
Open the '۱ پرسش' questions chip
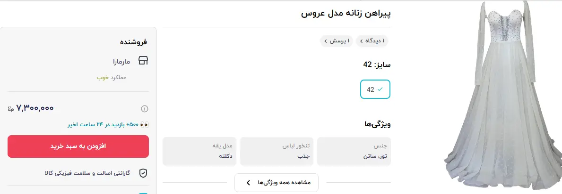click(x=336, y=41)
